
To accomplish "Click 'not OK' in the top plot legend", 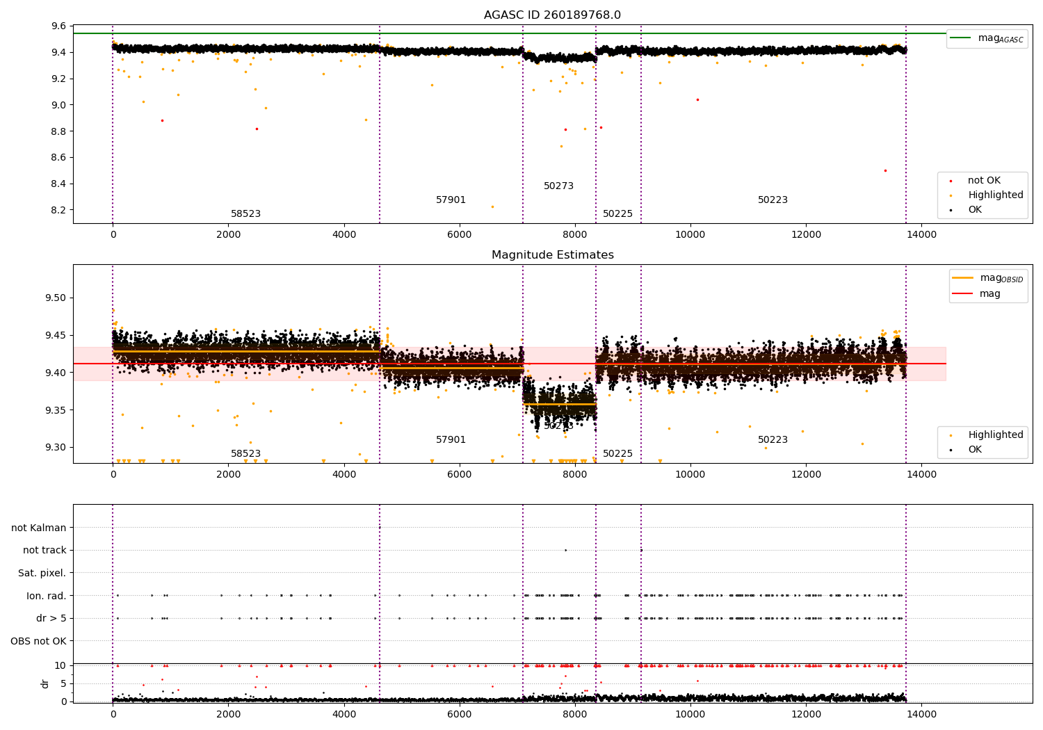I will coord(984,181).
